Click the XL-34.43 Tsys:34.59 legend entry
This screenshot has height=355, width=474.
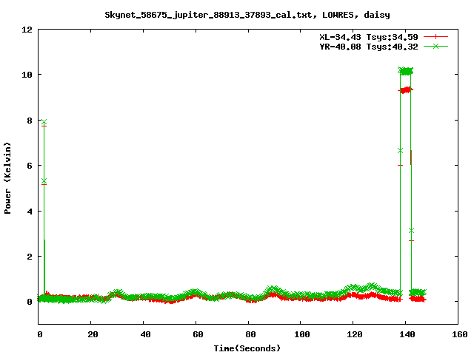point(369,37)
